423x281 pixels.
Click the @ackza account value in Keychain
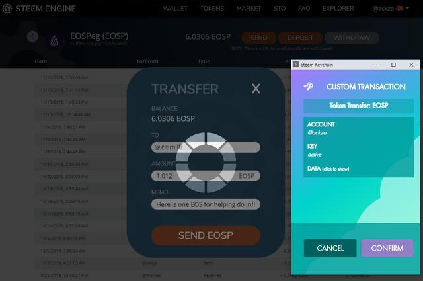(317, 132)
